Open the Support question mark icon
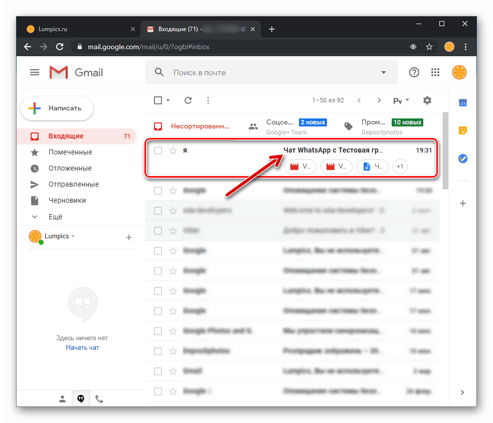493x423 pixels. (x=414, y=73)
